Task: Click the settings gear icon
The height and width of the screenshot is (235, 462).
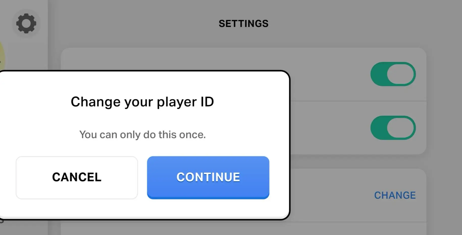Action: click(26, 23)
